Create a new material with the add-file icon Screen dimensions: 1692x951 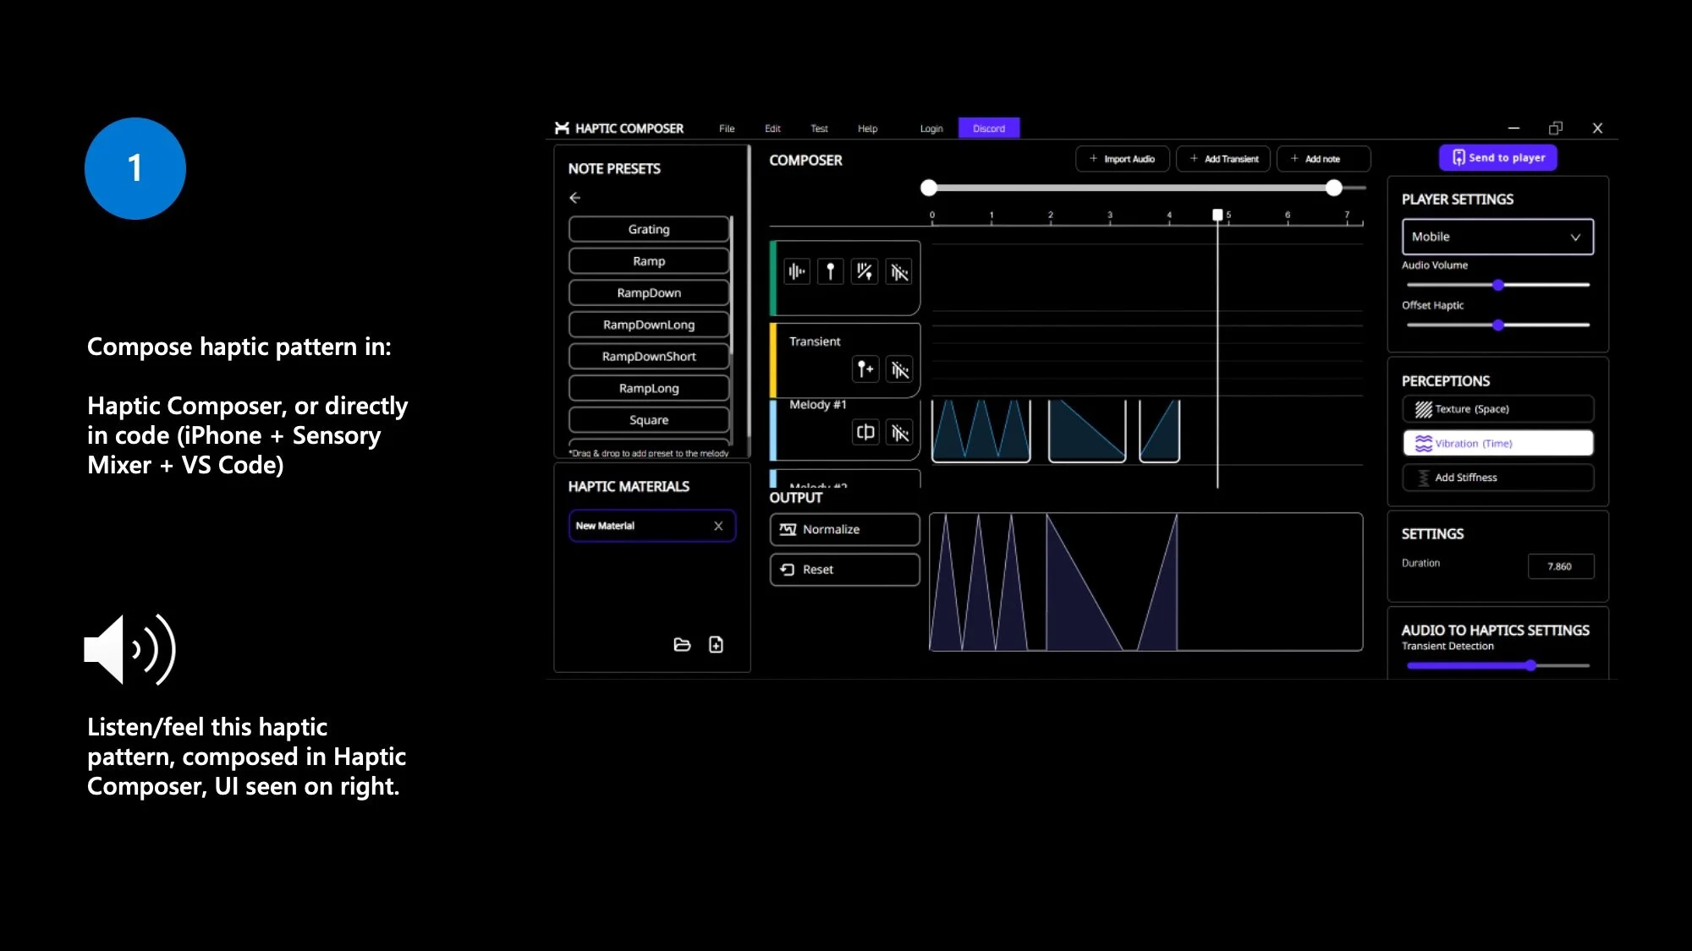click(716, 645)
